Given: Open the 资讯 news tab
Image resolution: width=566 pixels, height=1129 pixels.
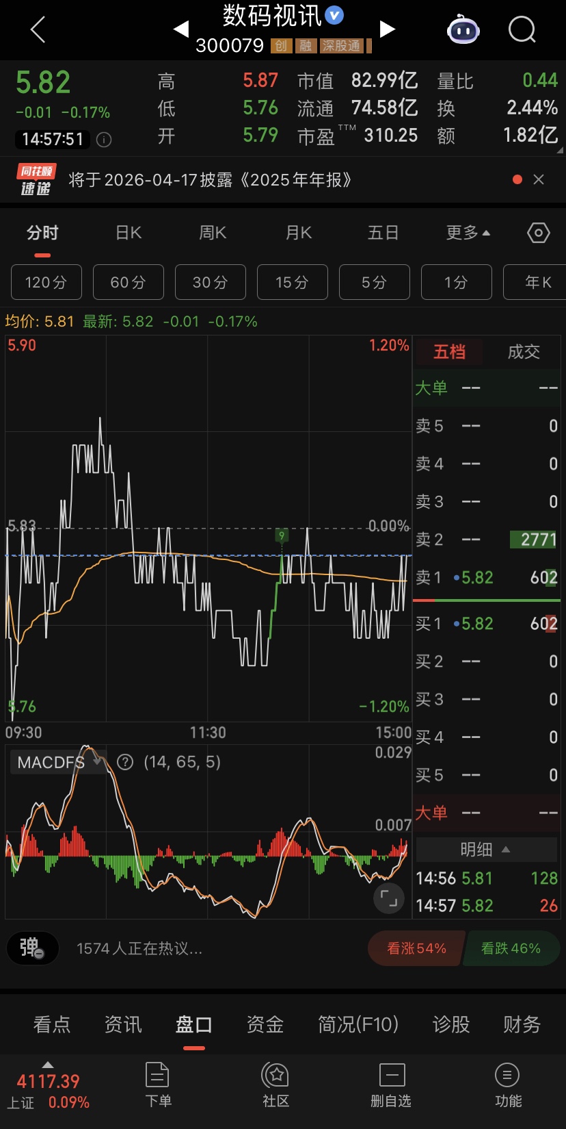Looking at the screenshot, I should [x=123, y=1024].
